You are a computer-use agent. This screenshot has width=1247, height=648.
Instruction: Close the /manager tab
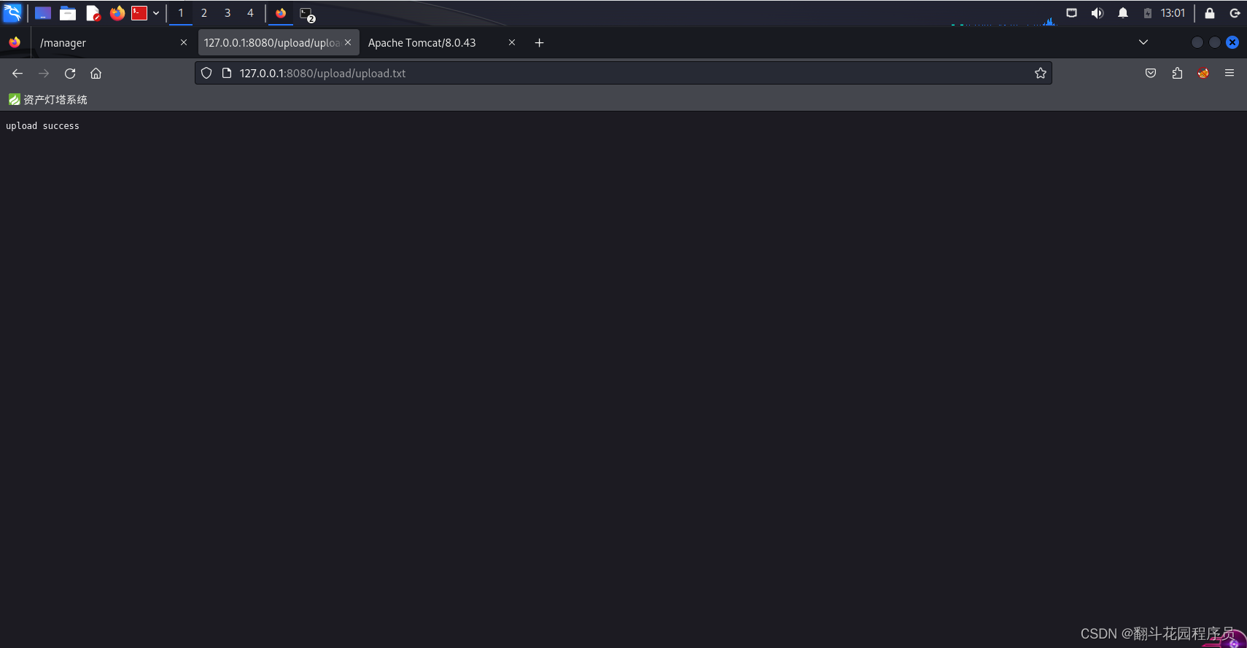184,42
